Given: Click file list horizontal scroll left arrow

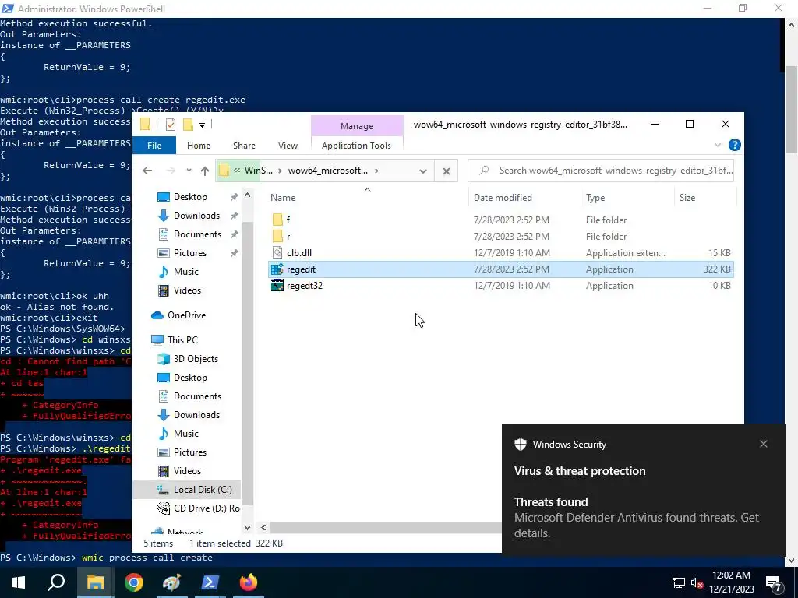Looking at the screenshot, I should pos(263,528).
